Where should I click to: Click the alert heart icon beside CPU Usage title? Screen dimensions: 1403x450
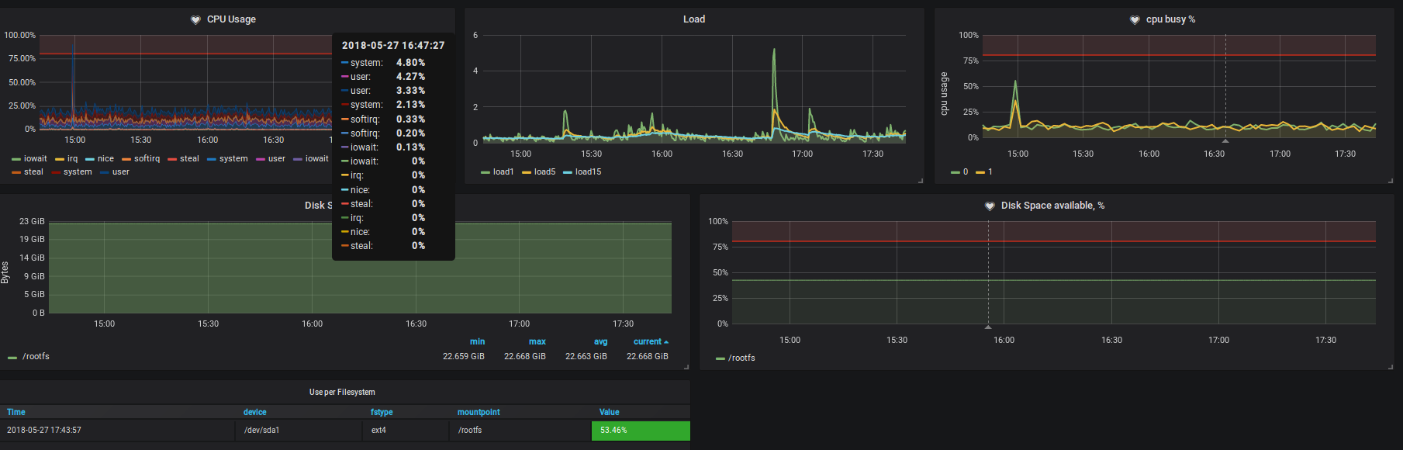coord(195,19)
